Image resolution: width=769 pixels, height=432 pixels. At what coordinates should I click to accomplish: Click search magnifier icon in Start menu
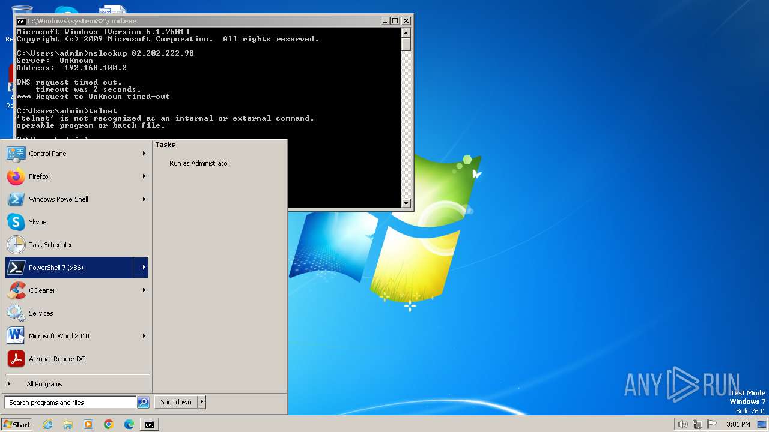click(x=143, y=403)
